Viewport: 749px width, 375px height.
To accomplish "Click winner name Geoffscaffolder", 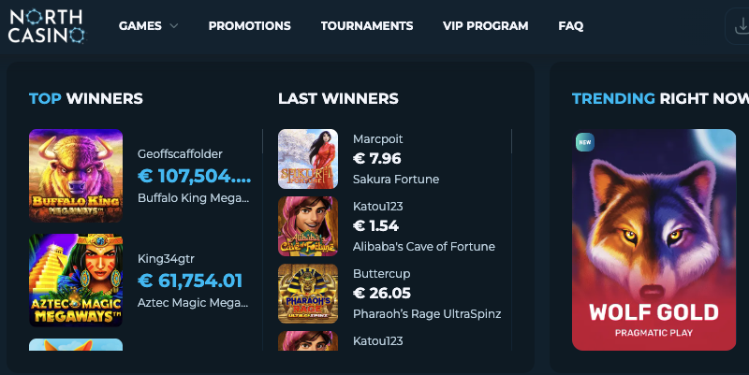I will [180, 153].
